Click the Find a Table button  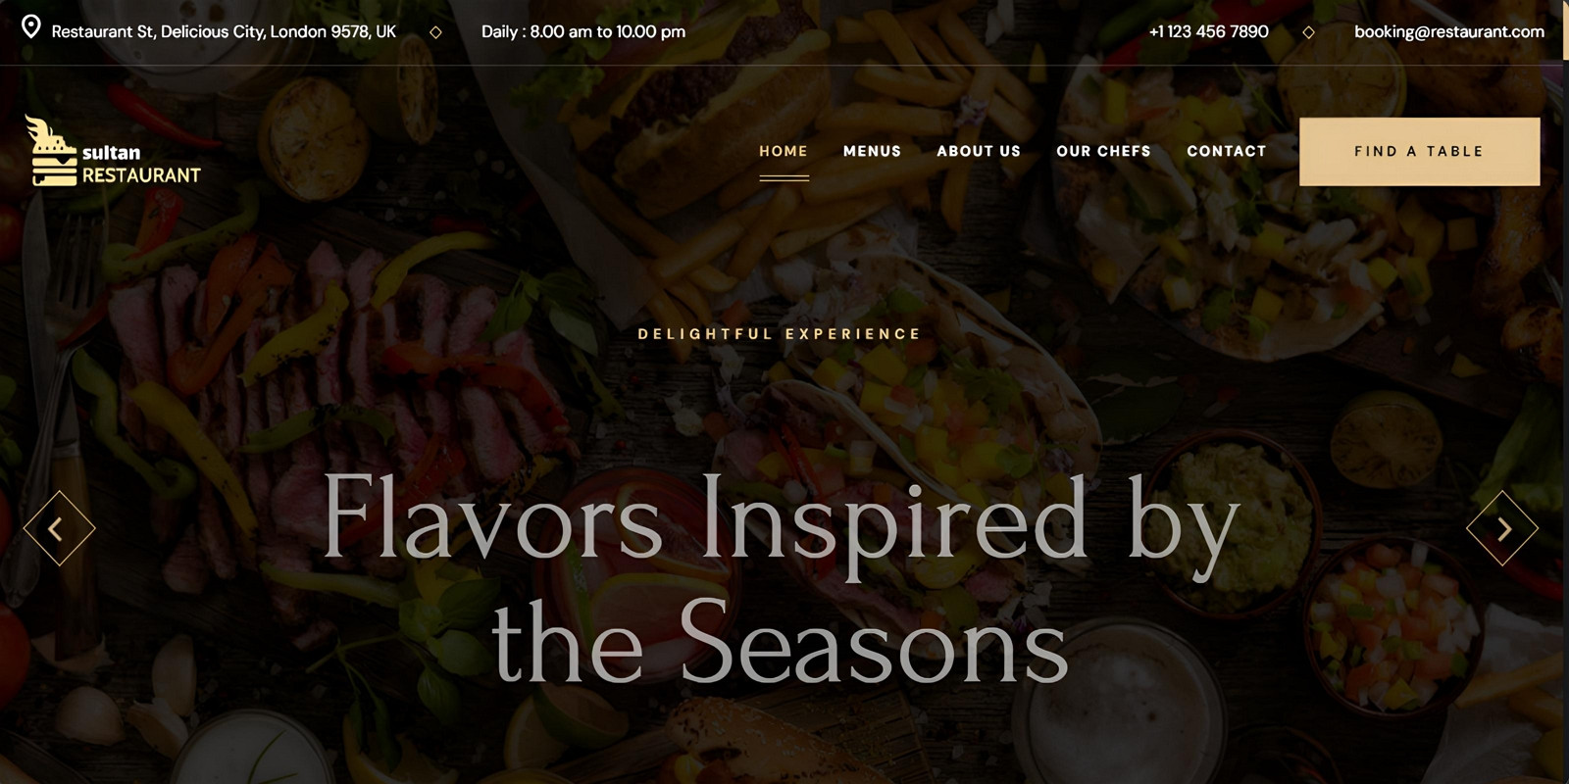1419,152
